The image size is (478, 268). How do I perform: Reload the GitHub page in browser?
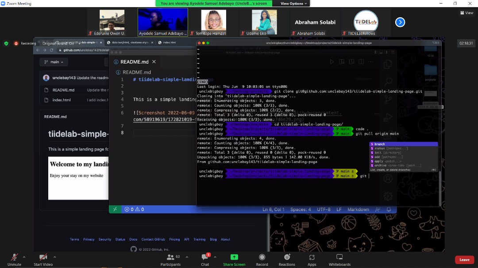(x=51, y=50)
